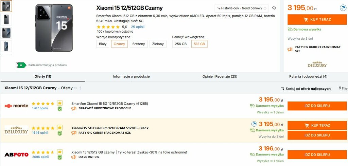Click the megaphone icon in Deluxury offer row
The image size is (348, 166).
pos(74,133)
